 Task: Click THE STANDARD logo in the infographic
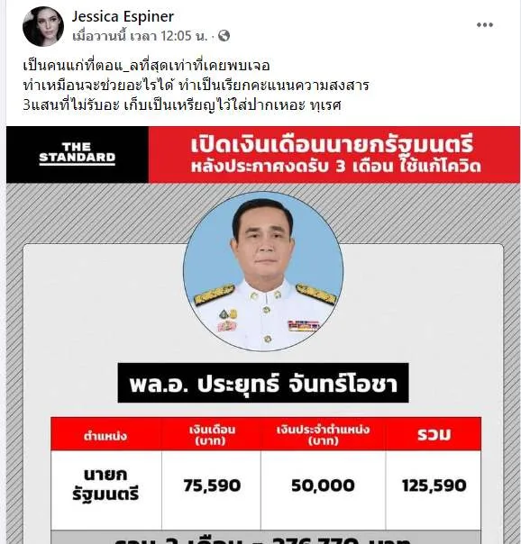(77, 154)
